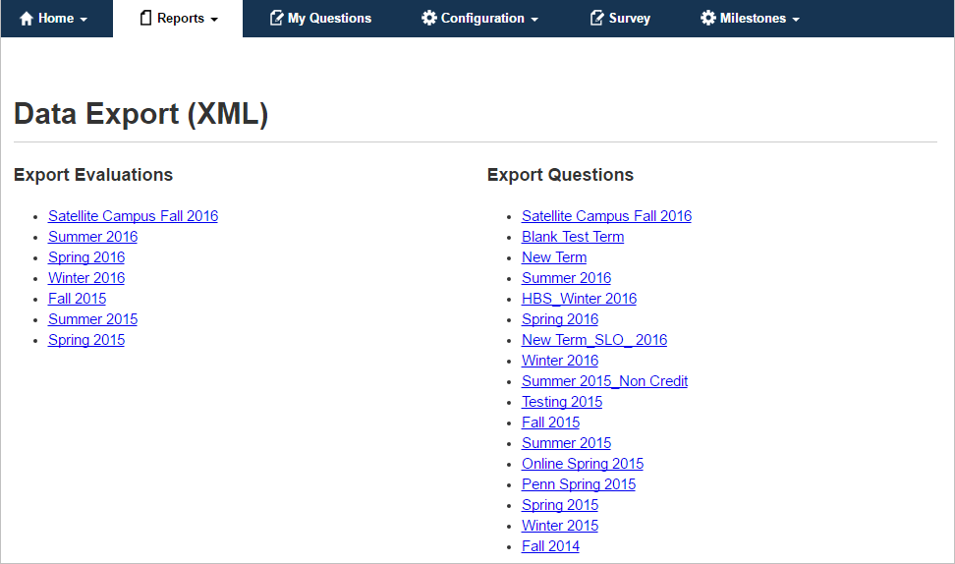Export evaluations for Satellite Campus Fall 2016
Screen dimensions: 955x564
[x=133, y=216]
